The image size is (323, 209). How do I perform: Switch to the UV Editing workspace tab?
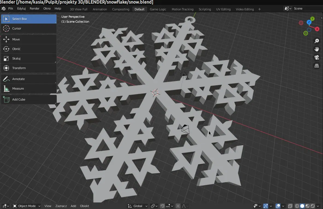[223, 9]
